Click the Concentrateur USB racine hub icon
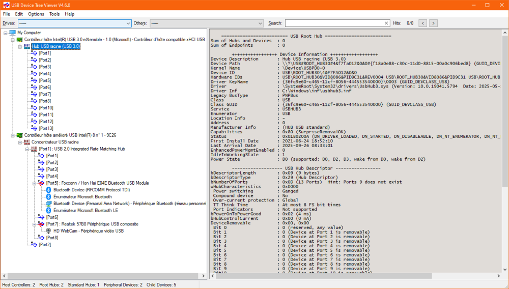This screenshot has height=289, width=509. [27, 142]
